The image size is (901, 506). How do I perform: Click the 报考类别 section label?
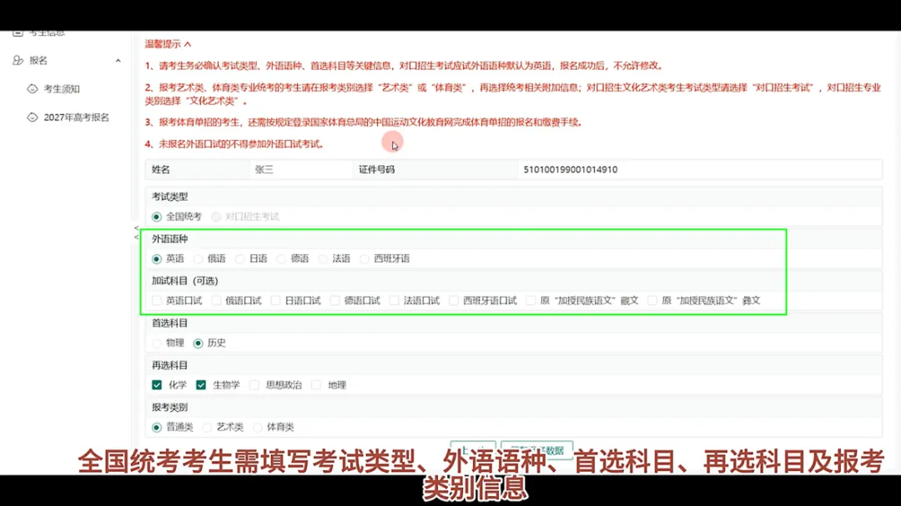point(169,407)
